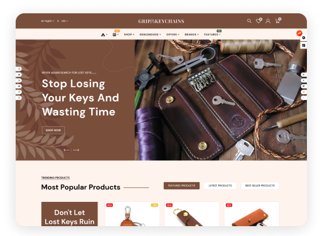
Task: Open the wishlist heart icon
Action: point(259,21)
